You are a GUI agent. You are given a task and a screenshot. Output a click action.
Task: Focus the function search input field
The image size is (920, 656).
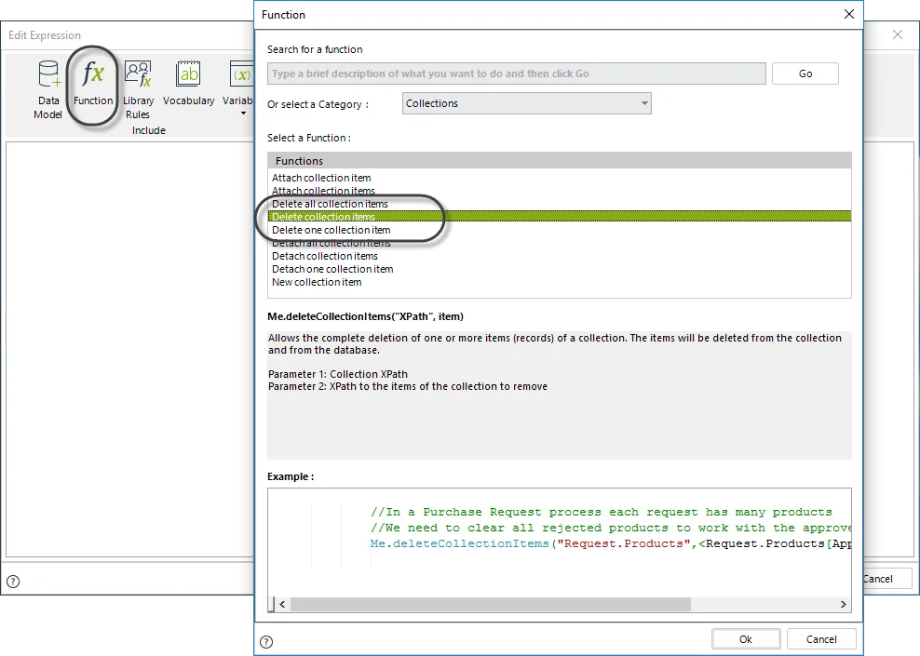click(x=516, y=74)
